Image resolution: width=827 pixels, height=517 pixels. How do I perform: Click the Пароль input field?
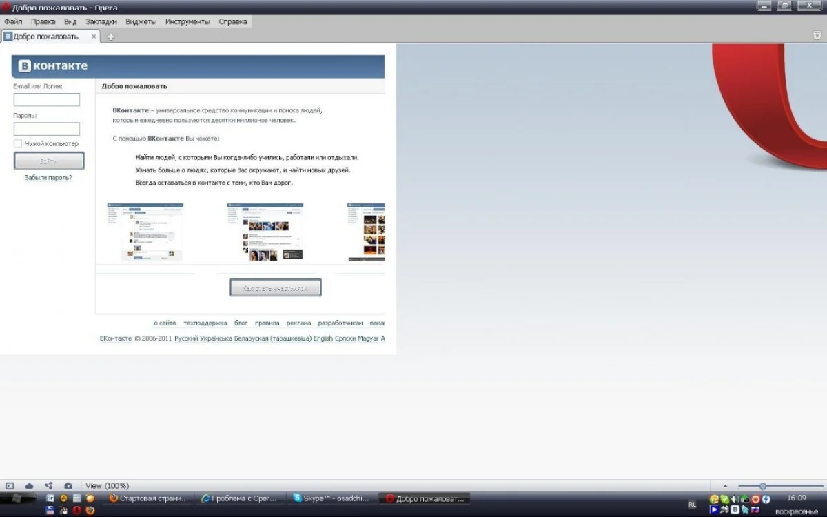47,129
